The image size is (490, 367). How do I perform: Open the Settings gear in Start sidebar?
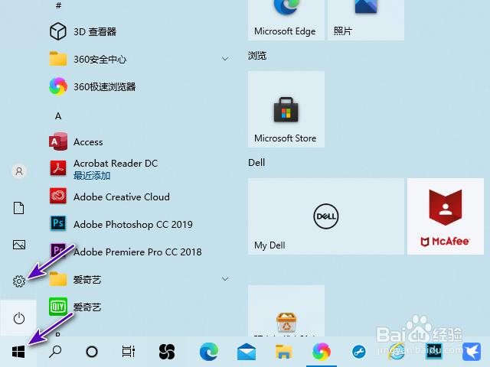point(19,281)
